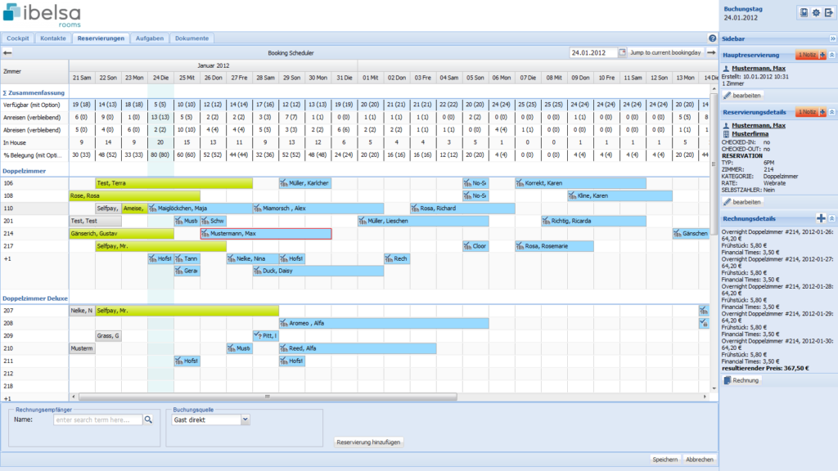Open the address book icon in header

804,13
